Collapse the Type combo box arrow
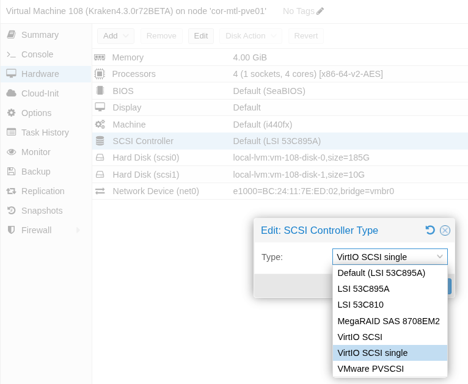468x384 pixels. pyautogui.click(x=440, y=257)
